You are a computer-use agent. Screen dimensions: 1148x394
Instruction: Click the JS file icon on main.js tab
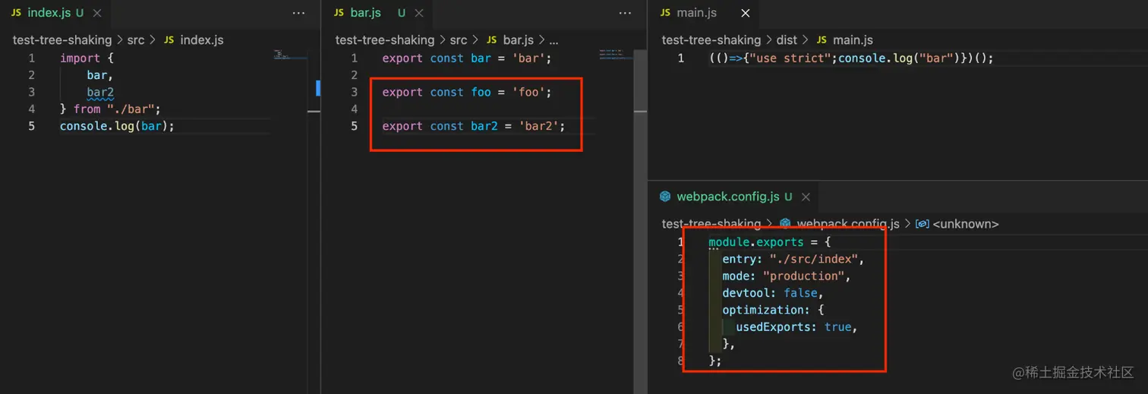[x=666, y=13]
